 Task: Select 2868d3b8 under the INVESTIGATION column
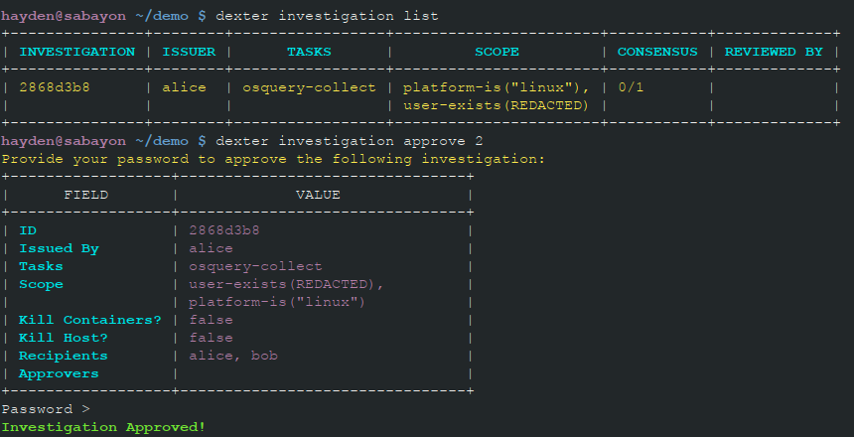[x=55, y=87]
